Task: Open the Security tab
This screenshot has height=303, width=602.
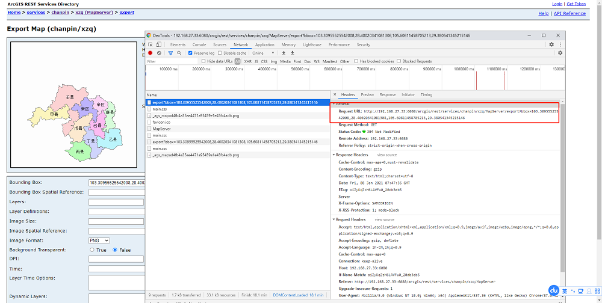Action: coord(364,45)
